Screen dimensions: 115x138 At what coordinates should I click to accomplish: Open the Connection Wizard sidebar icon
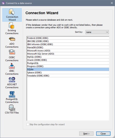click(12, 15)
